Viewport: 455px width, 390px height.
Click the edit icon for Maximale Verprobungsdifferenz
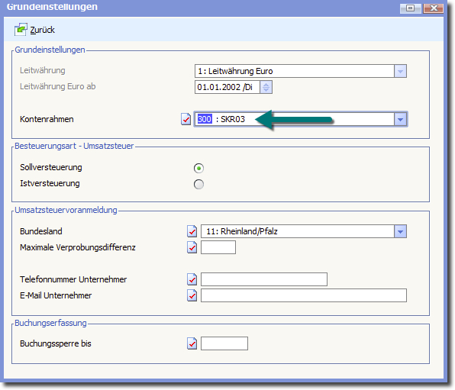192,247
